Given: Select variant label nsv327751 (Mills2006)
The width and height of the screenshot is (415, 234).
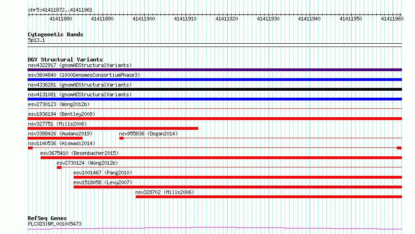Looking at the screenshot, I should click(x=57, y=124).
